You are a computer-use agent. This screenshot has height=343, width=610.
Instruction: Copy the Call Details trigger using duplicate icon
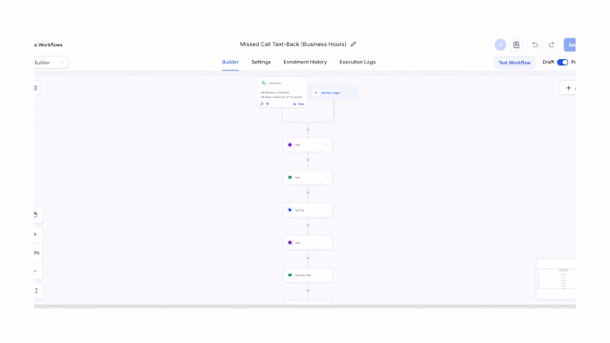[261, 104]
